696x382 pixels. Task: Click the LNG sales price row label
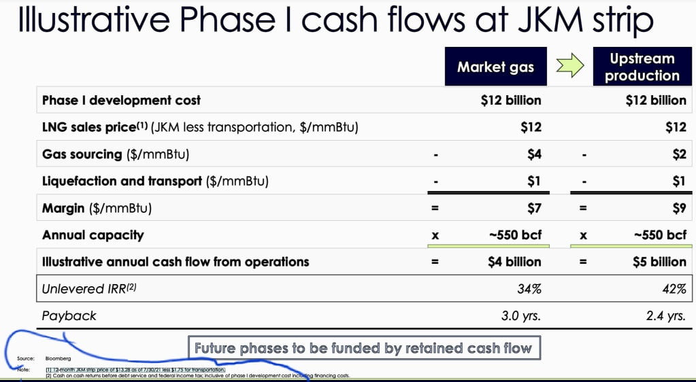point(200,127)
